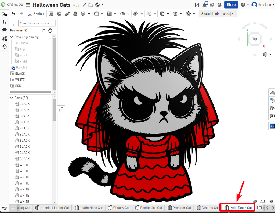Open the Measure tape tool
This screenshot has width=275, height=213.
point(255,201)
